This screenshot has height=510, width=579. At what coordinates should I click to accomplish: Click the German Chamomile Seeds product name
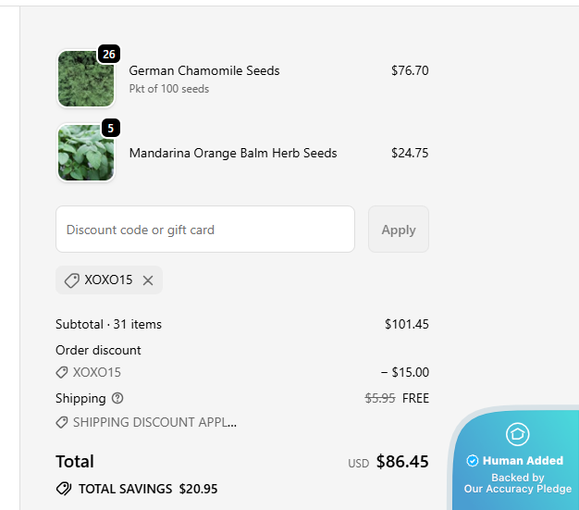click(203, 70)
